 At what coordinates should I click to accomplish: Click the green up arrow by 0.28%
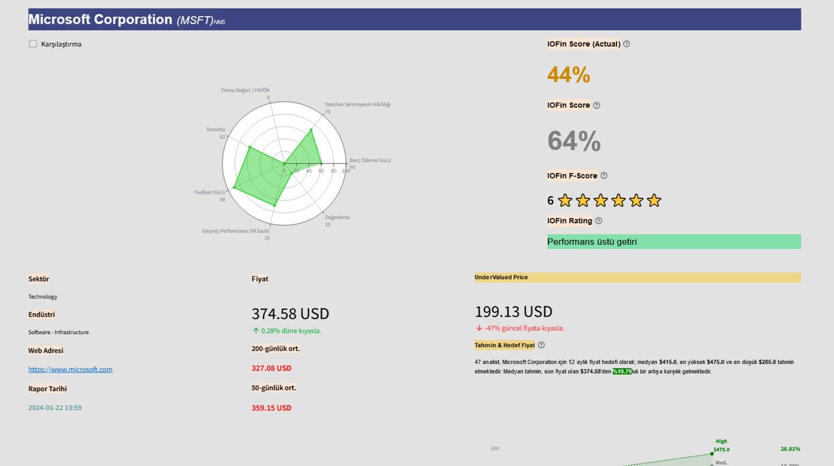(255, 331)
